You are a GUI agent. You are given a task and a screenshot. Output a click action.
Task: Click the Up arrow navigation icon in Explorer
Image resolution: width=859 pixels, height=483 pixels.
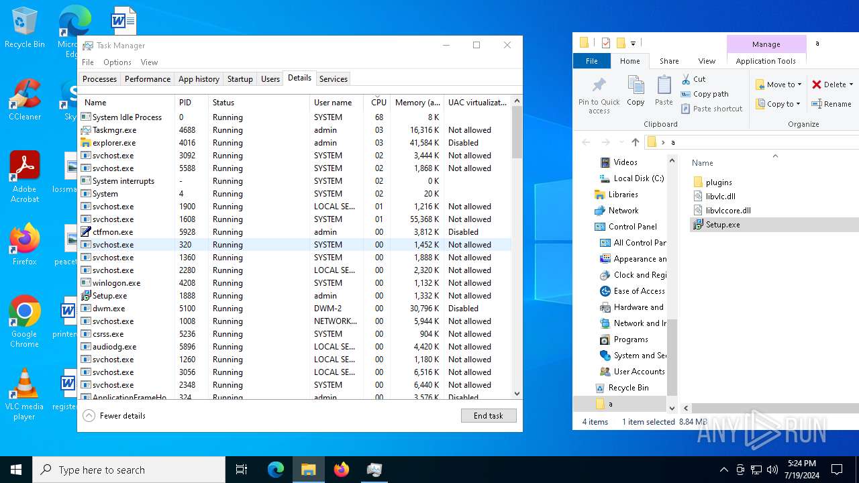(635, 142)
